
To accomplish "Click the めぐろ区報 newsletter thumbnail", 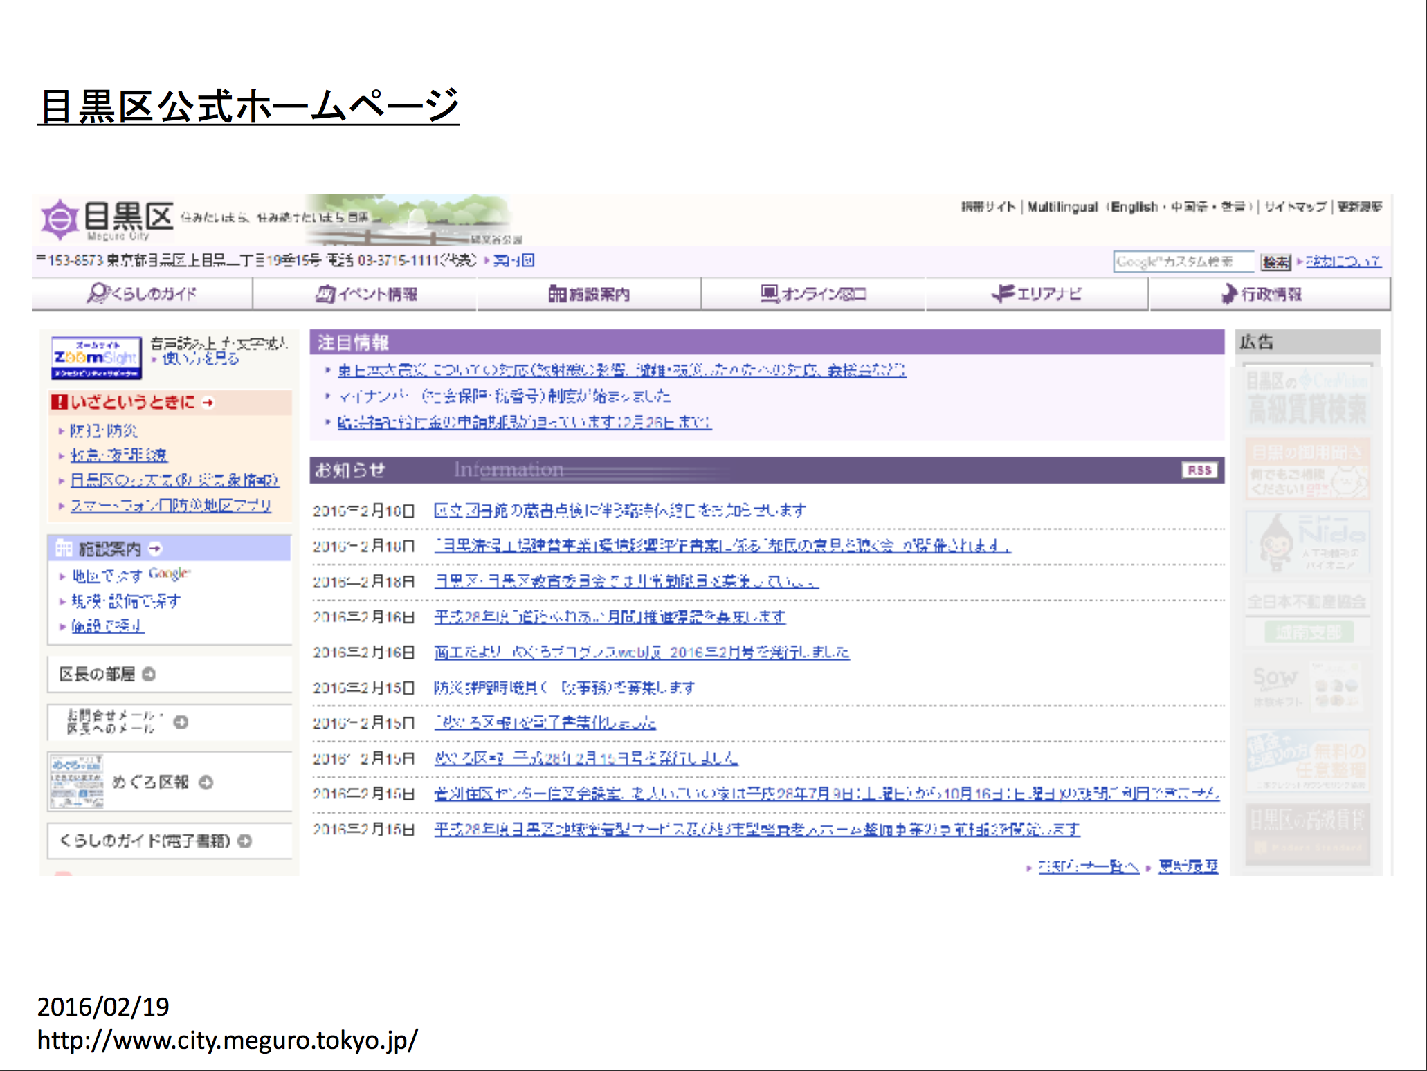I will (x=76, y=782).
